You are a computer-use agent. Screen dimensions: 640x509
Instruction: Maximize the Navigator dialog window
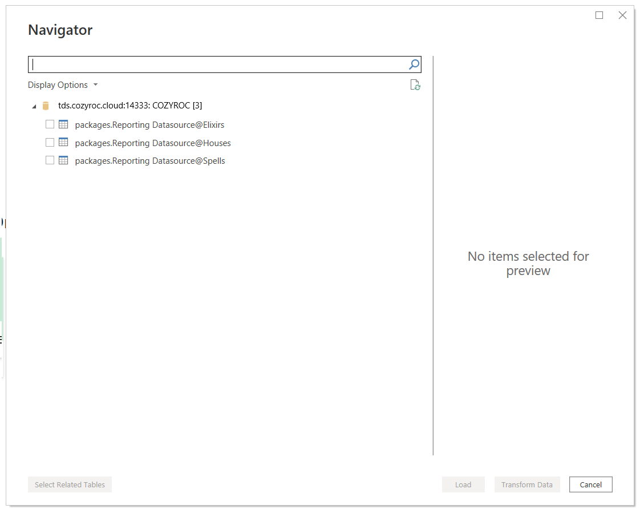[599, 15]
